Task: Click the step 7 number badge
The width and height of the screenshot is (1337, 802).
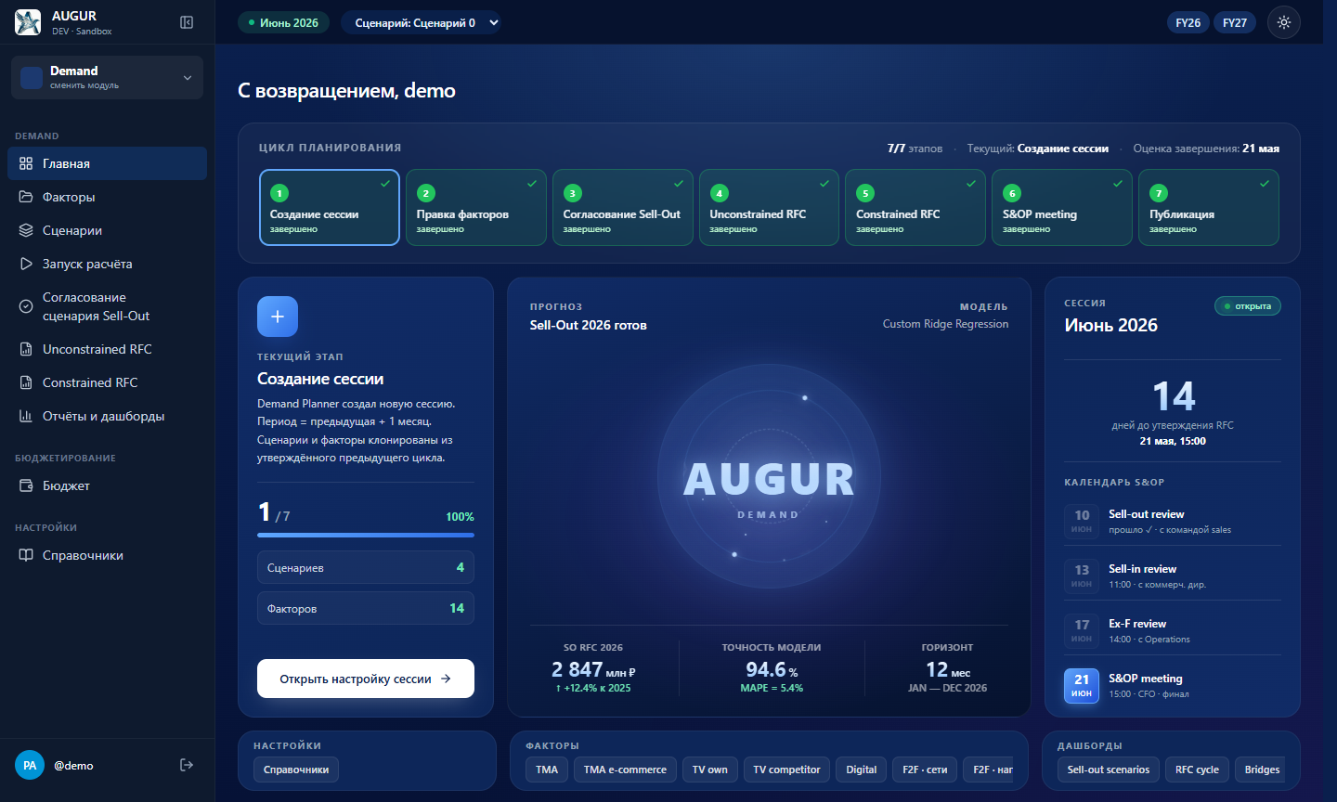Action: tap(1159, 193)
